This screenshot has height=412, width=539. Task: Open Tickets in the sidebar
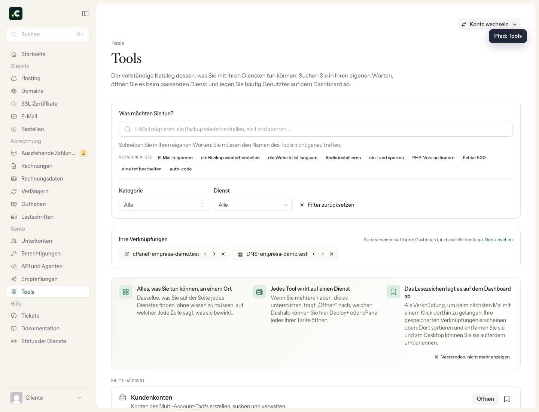[48, 316]
